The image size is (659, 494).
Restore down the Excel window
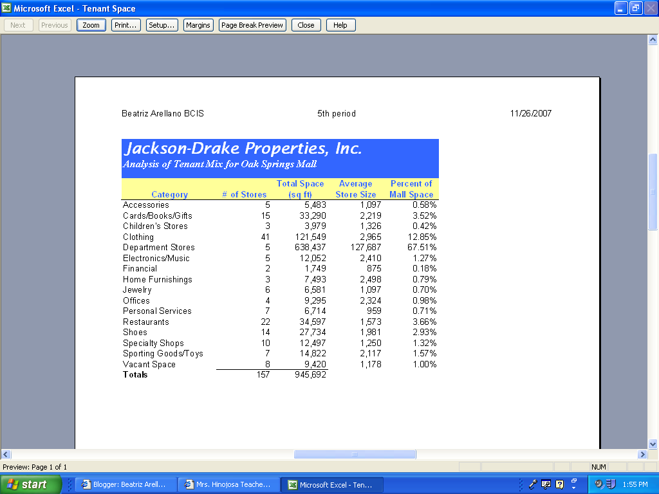pos(636,8)
